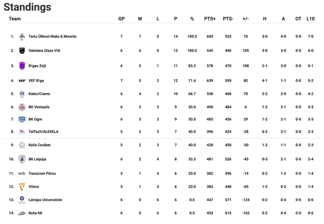Click the L10 column header
This screenshot has width=324, height=224.
(x=310, y=19)
